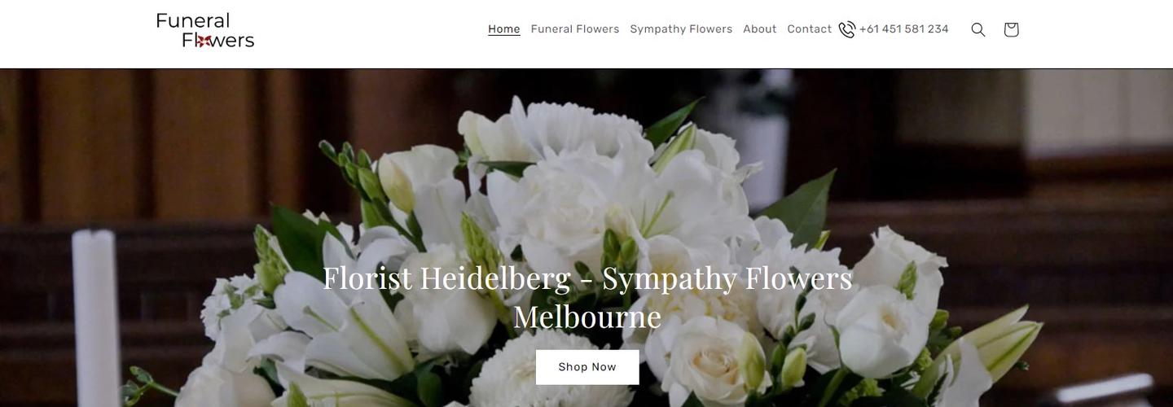Select Sympathy Flowers in navigation
The image size is (1173, 407).
[x=681, y=29]
